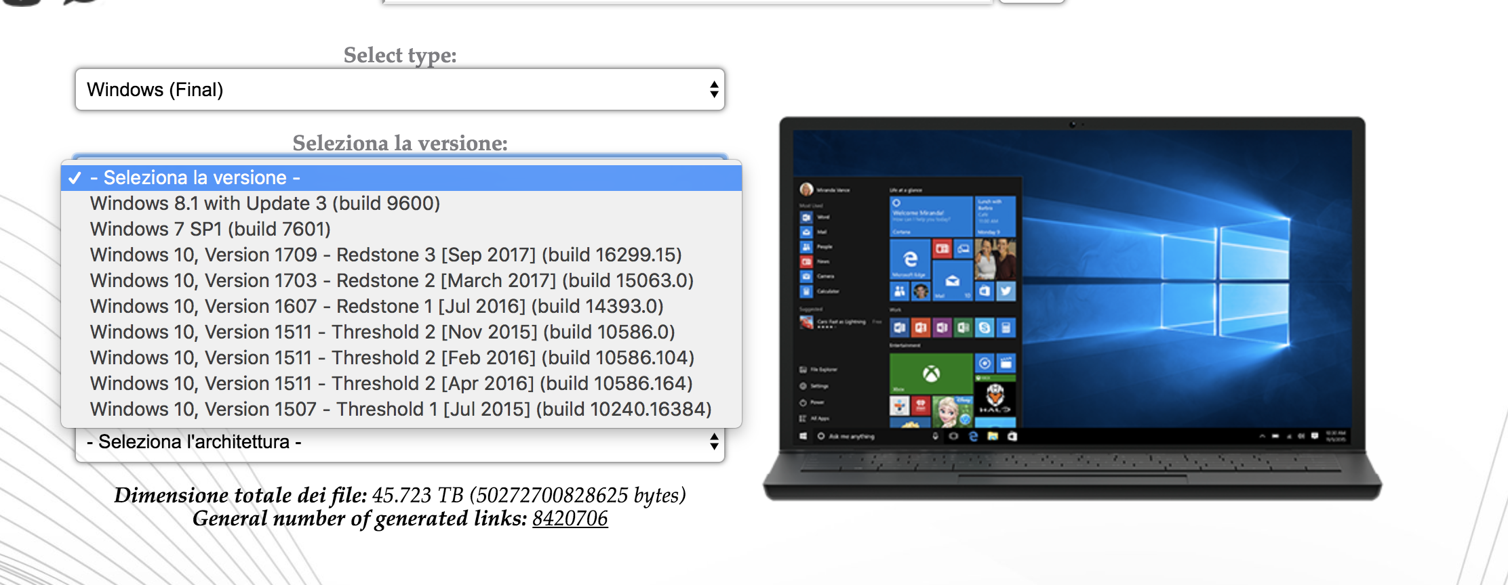
Task: Select Windows 8.1 with Update 3 (build 9600)
Action: 264,203
